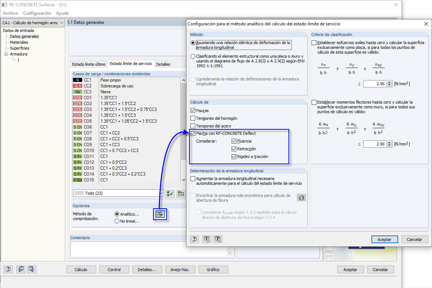432x288 pixels.
Task: Select plate or wall classification method radio
Action: pyautogui.click(x=193, y=56)
